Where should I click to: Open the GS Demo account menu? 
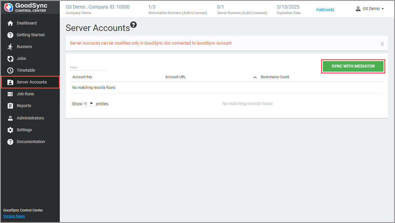point(370,9)
